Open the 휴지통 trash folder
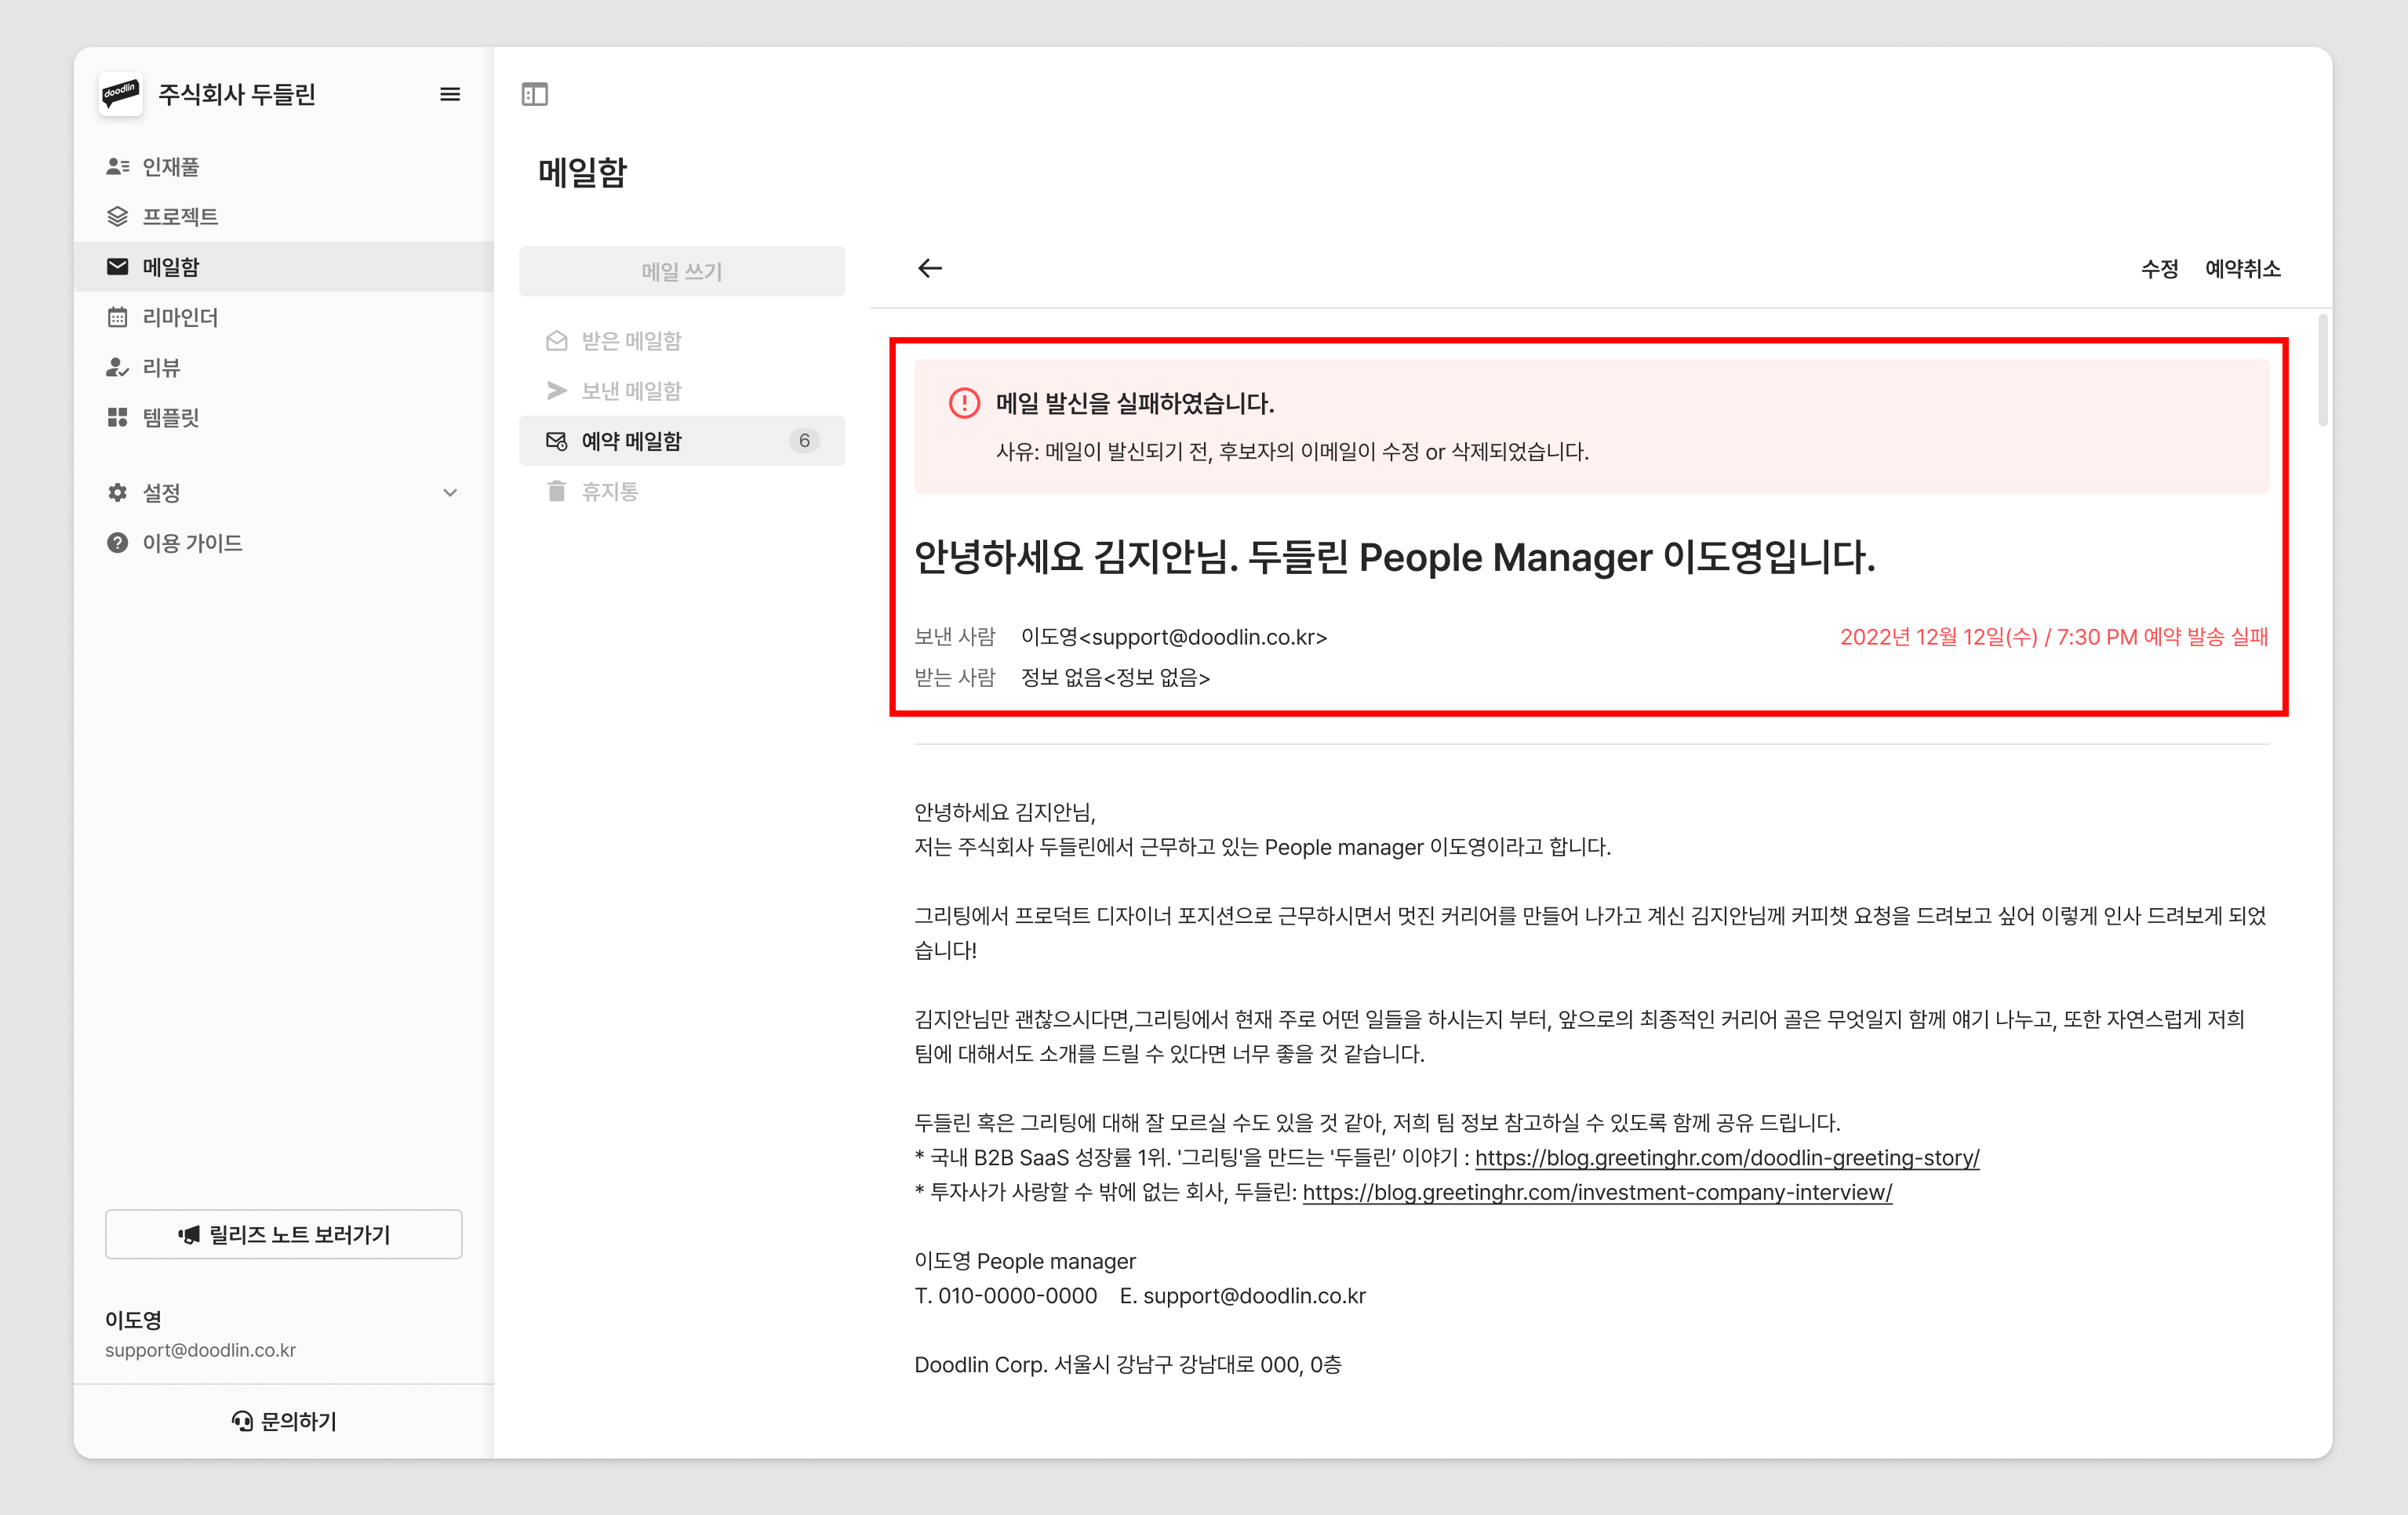Viewport: 2408px width, 1515px height. 609,491
